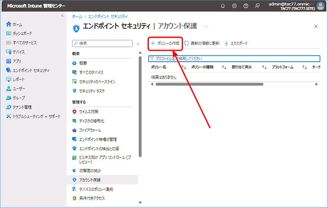Click the 割り当て済み column header text
This screenshot has height=208, width=328.
point(242,67)
